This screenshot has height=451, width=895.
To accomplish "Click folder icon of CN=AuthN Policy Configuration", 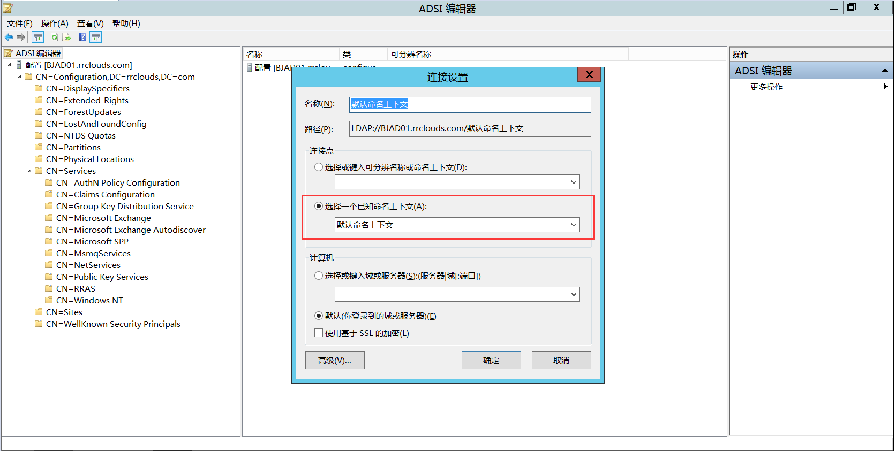I will 49,182.
